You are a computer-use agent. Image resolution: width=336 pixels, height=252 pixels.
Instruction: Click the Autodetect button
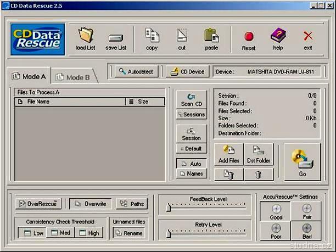(138, 71)
